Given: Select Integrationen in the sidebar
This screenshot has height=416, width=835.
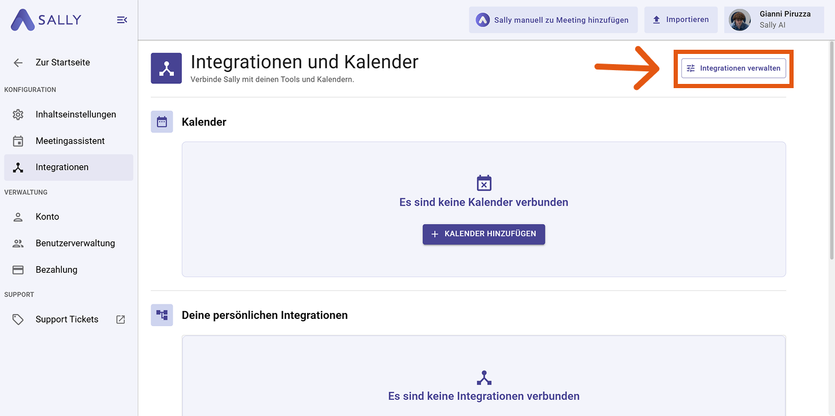Looking at the screenshot, I should click(68, 167).
